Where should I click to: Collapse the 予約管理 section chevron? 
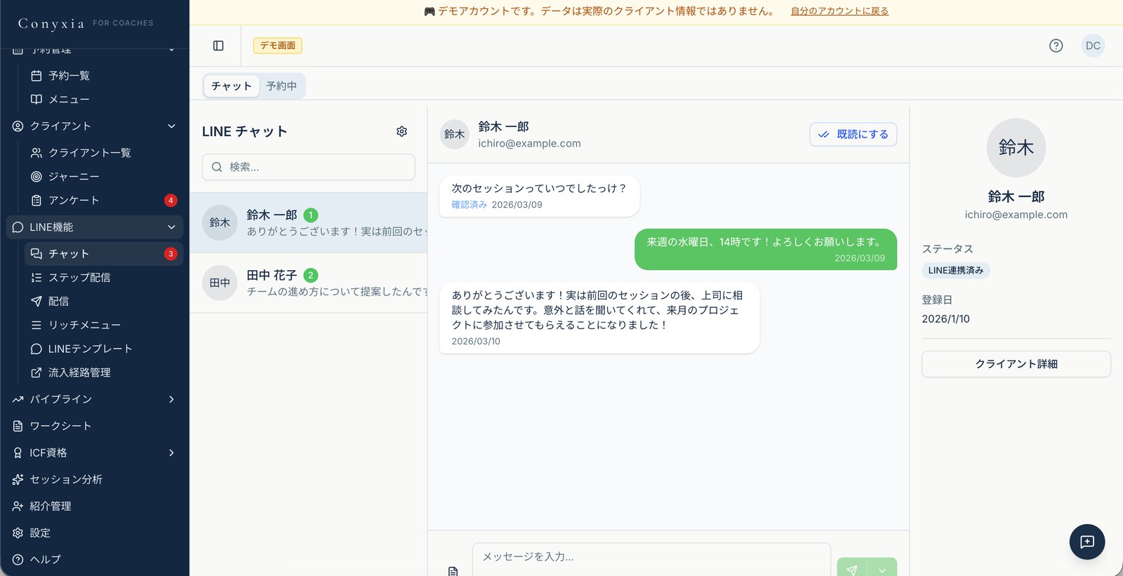[x=171, y=50]
